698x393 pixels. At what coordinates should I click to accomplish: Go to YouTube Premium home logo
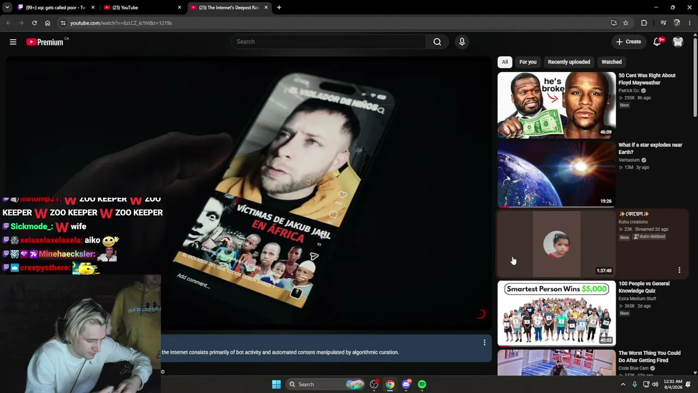pyautogui.click(x=45, y=42)
